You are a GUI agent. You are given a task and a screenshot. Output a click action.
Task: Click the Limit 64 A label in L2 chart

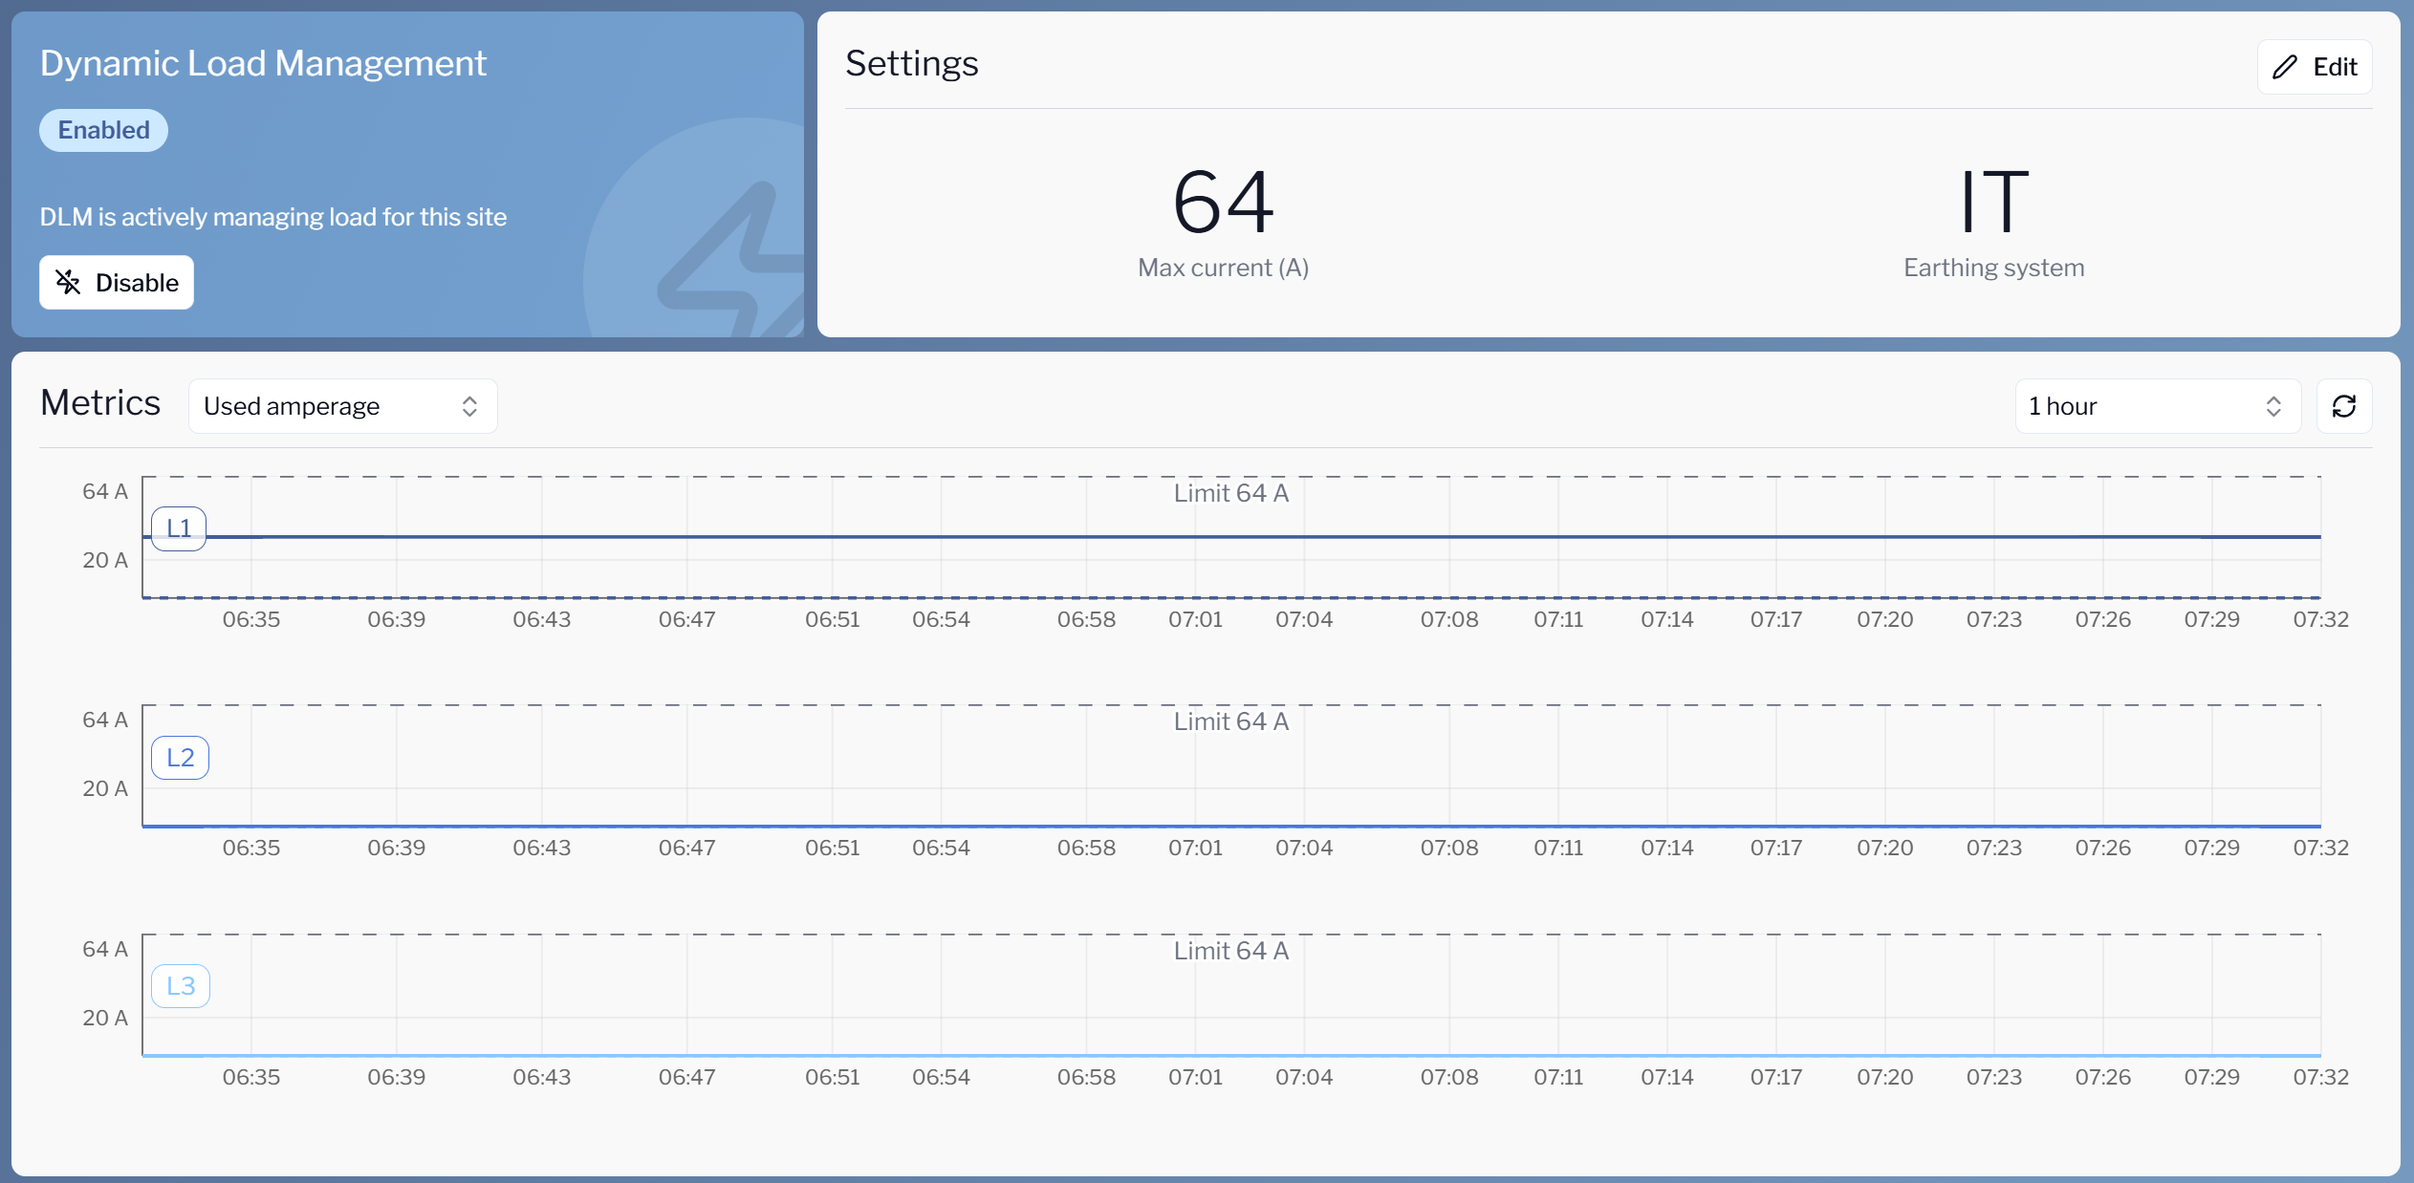tap(1230, 721)
